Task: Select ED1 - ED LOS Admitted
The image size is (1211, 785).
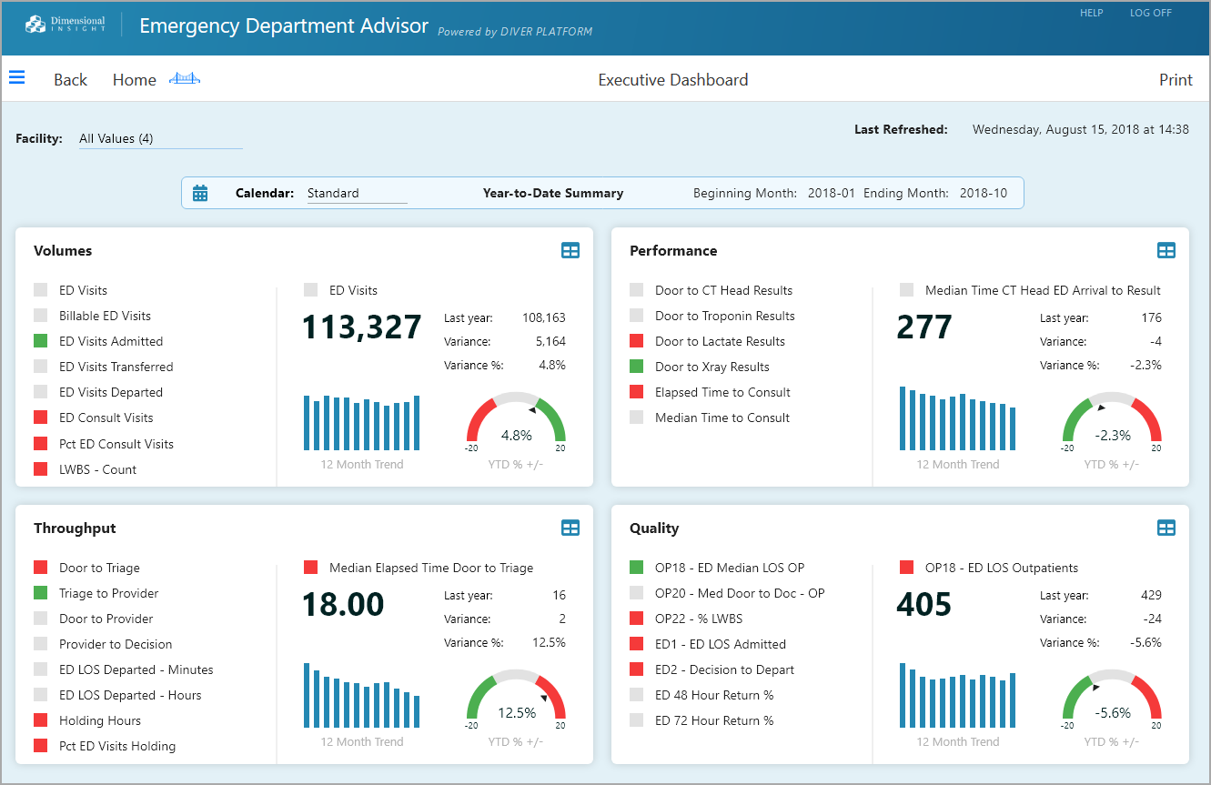Action: (721, 644)
